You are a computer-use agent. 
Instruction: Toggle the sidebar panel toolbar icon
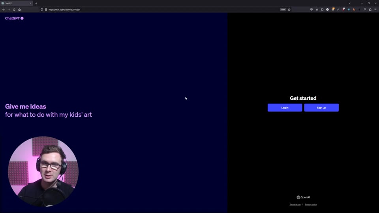(x=322, y=9)
